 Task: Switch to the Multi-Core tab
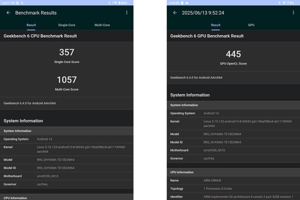click(x=102, y=25)
